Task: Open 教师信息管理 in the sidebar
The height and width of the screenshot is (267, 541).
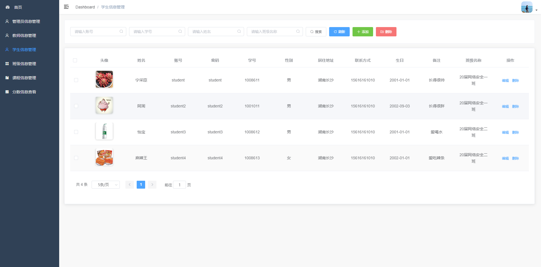Action: tap(24, 36)
